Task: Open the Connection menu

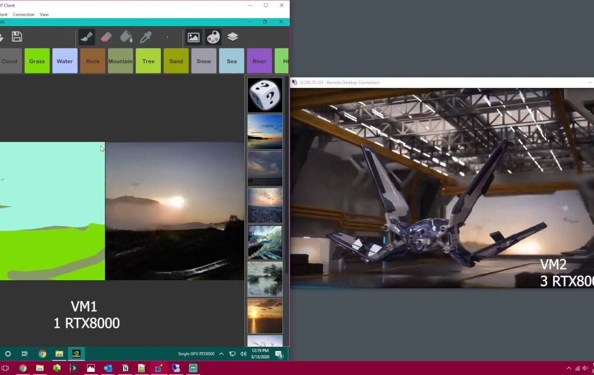Action: click(23, 14)
